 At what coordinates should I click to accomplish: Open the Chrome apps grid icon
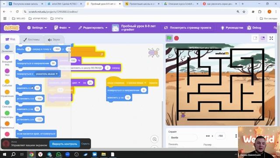[5, 18]
